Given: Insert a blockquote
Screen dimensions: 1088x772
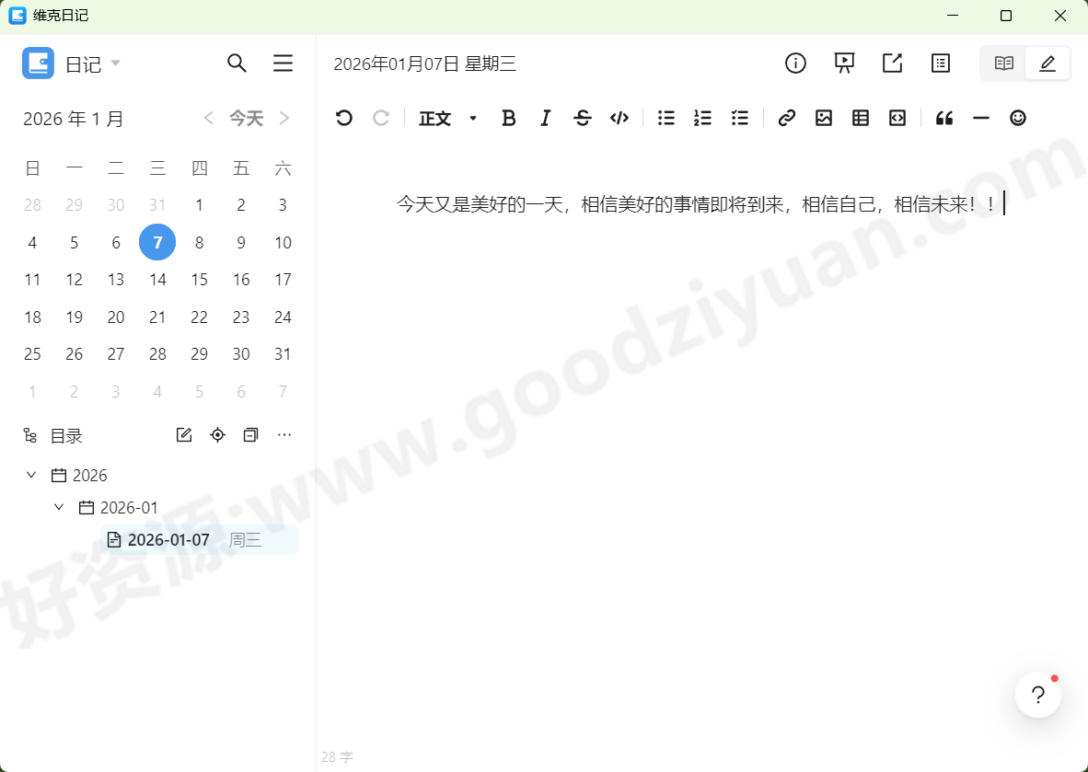Looking at the screenshot, I should (943, 118).
